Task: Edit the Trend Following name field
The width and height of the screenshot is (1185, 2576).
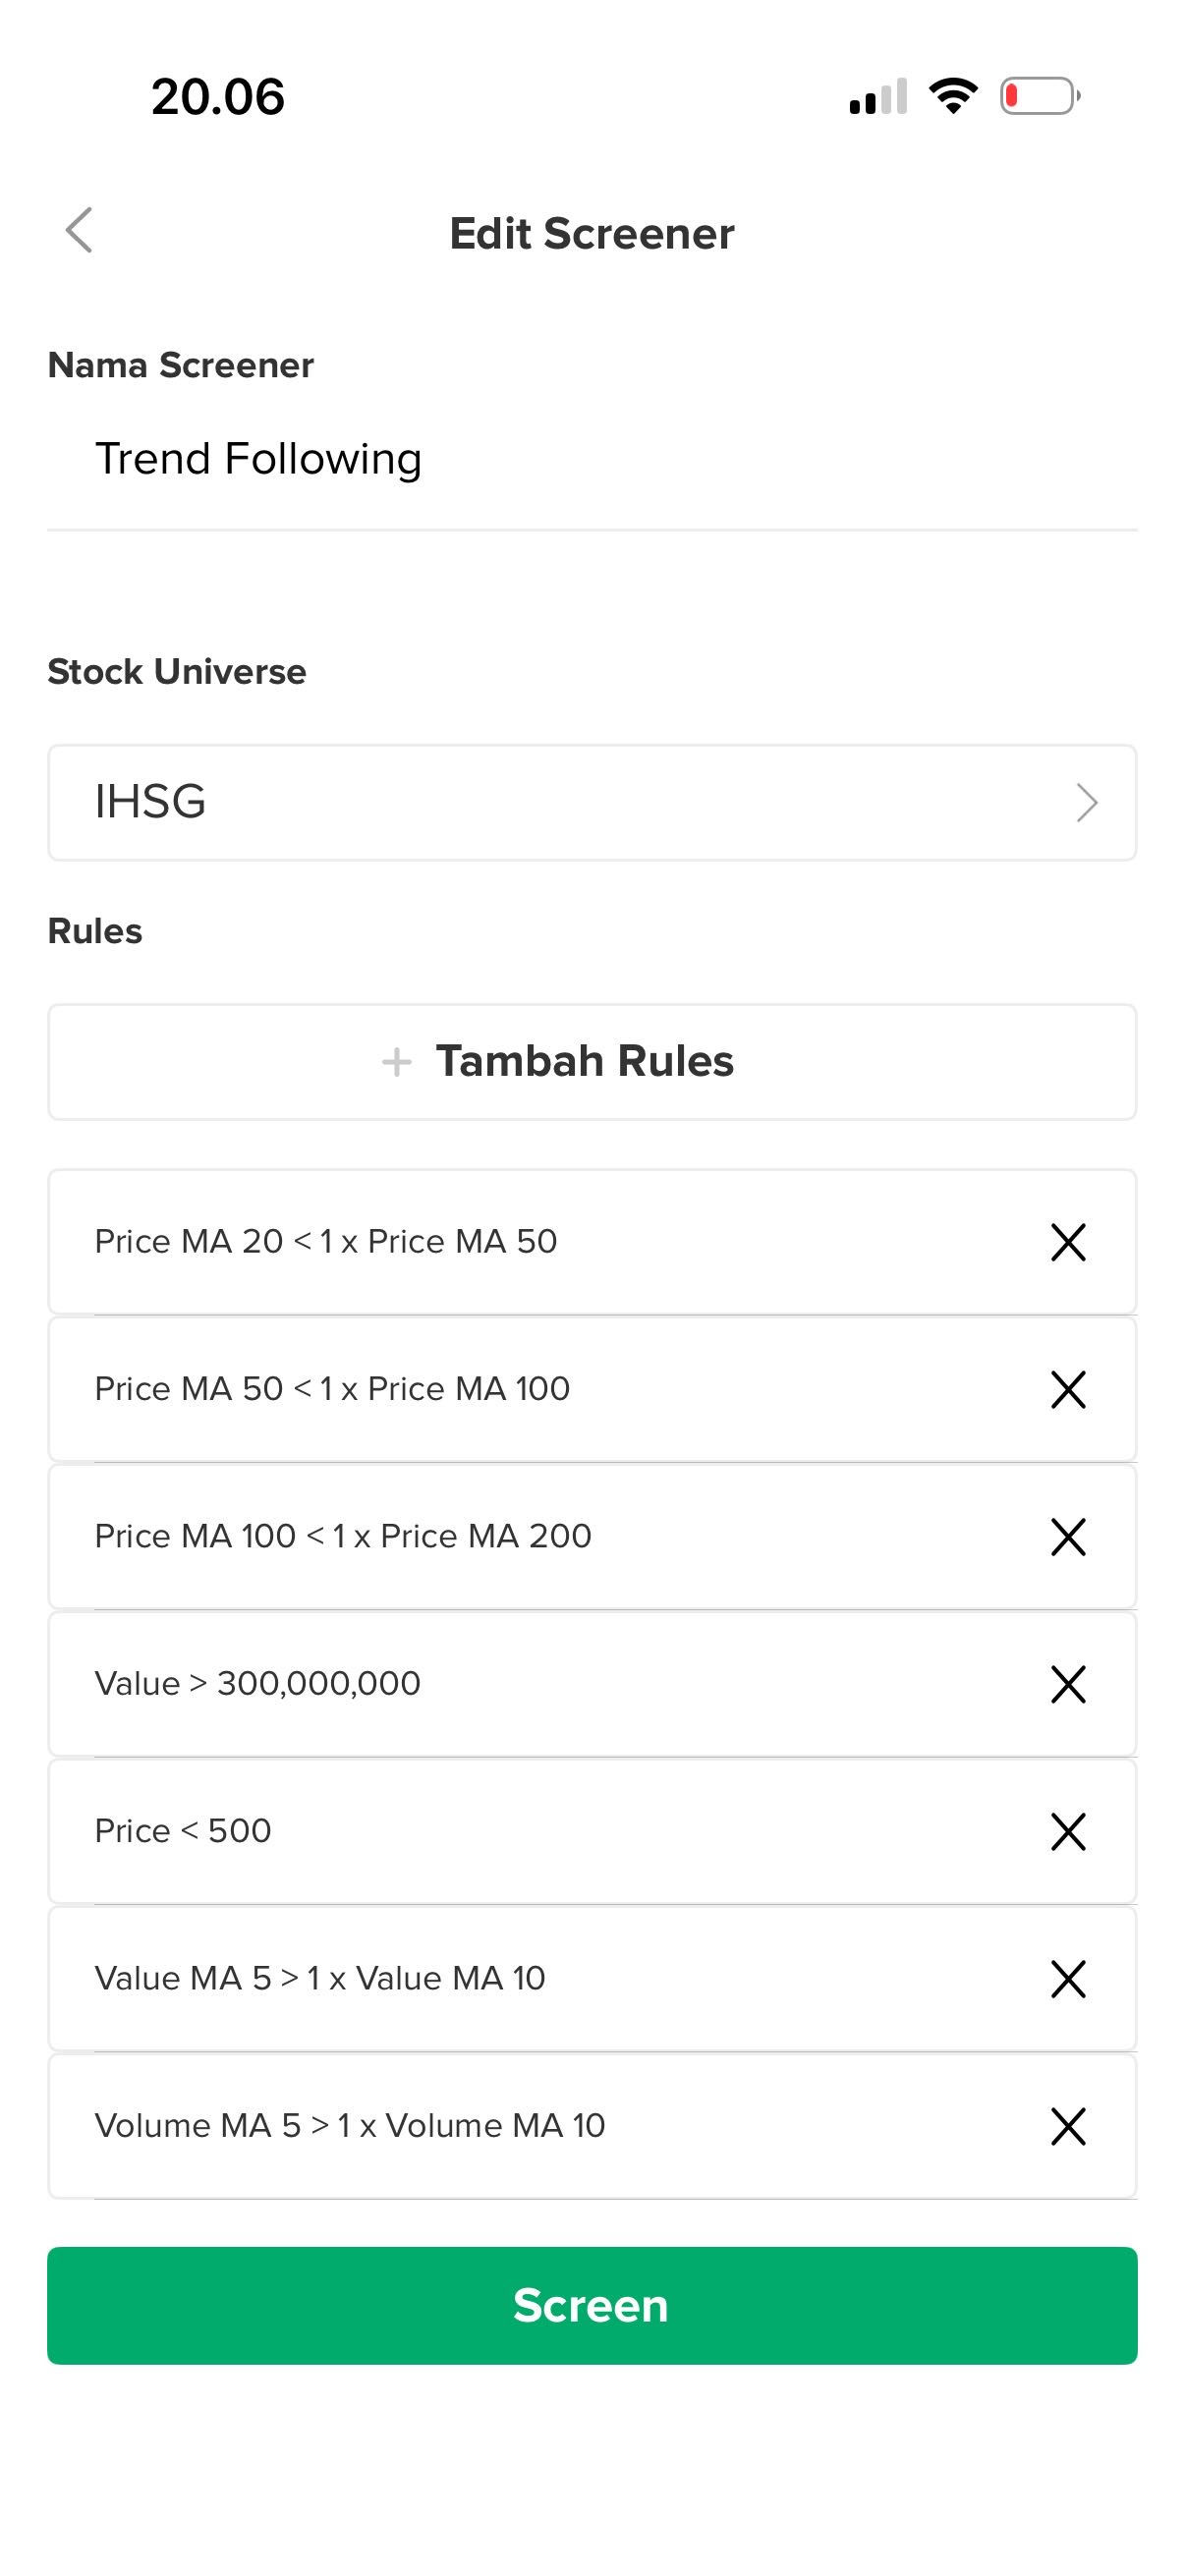Action: point(590,459)
